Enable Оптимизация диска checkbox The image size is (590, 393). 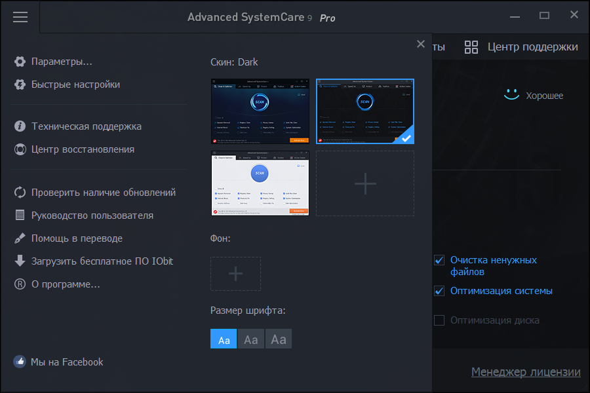(x=439, y=320)
